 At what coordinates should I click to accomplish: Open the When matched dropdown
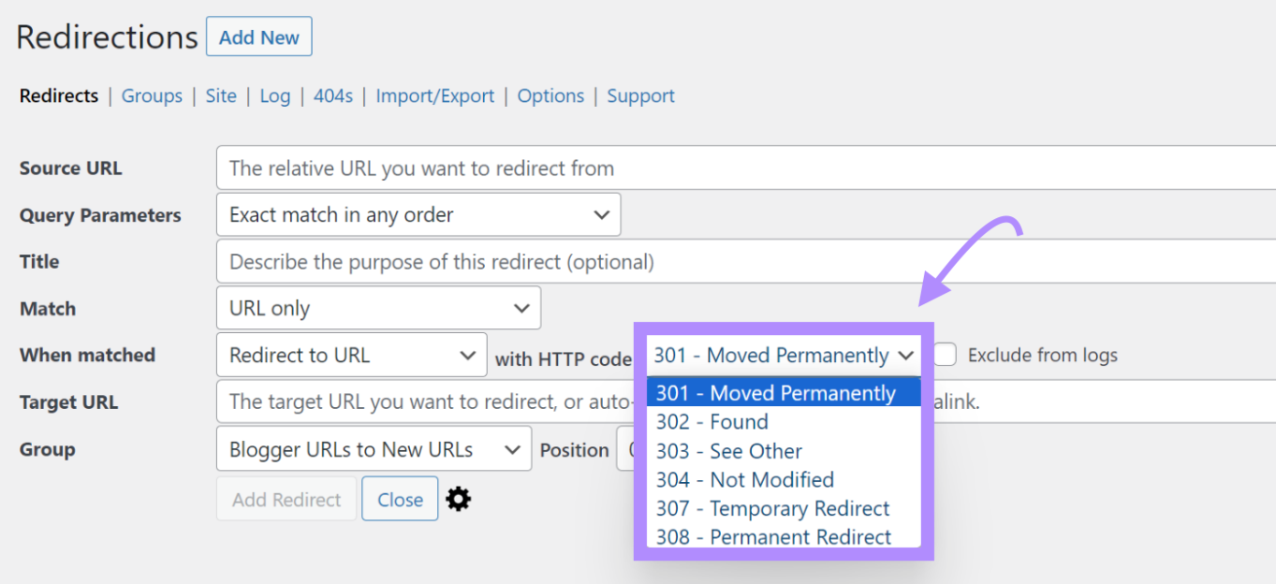point(351,354)
